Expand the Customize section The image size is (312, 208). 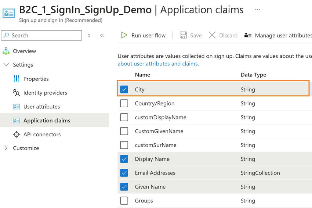coord(6,148)
